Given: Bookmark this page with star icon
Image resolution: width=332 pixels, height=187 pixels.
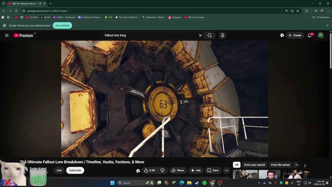Looking at the screenshot, I should point(298,11).
